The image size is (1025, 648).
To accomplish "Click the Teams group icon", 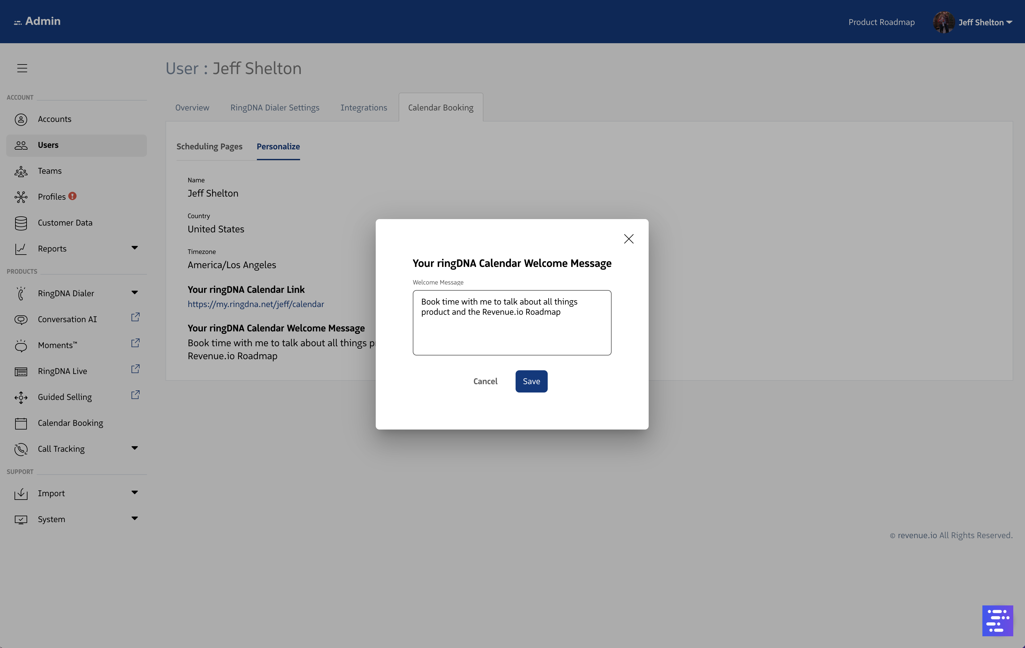I will 21,171.
